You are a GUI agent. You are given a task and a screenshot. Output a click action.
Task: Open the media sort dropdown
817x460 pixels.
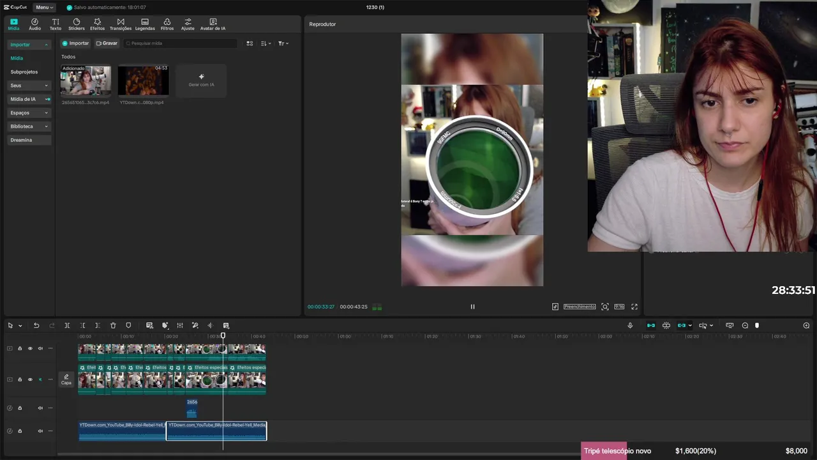pyautogui.click(x=266, y=43)
